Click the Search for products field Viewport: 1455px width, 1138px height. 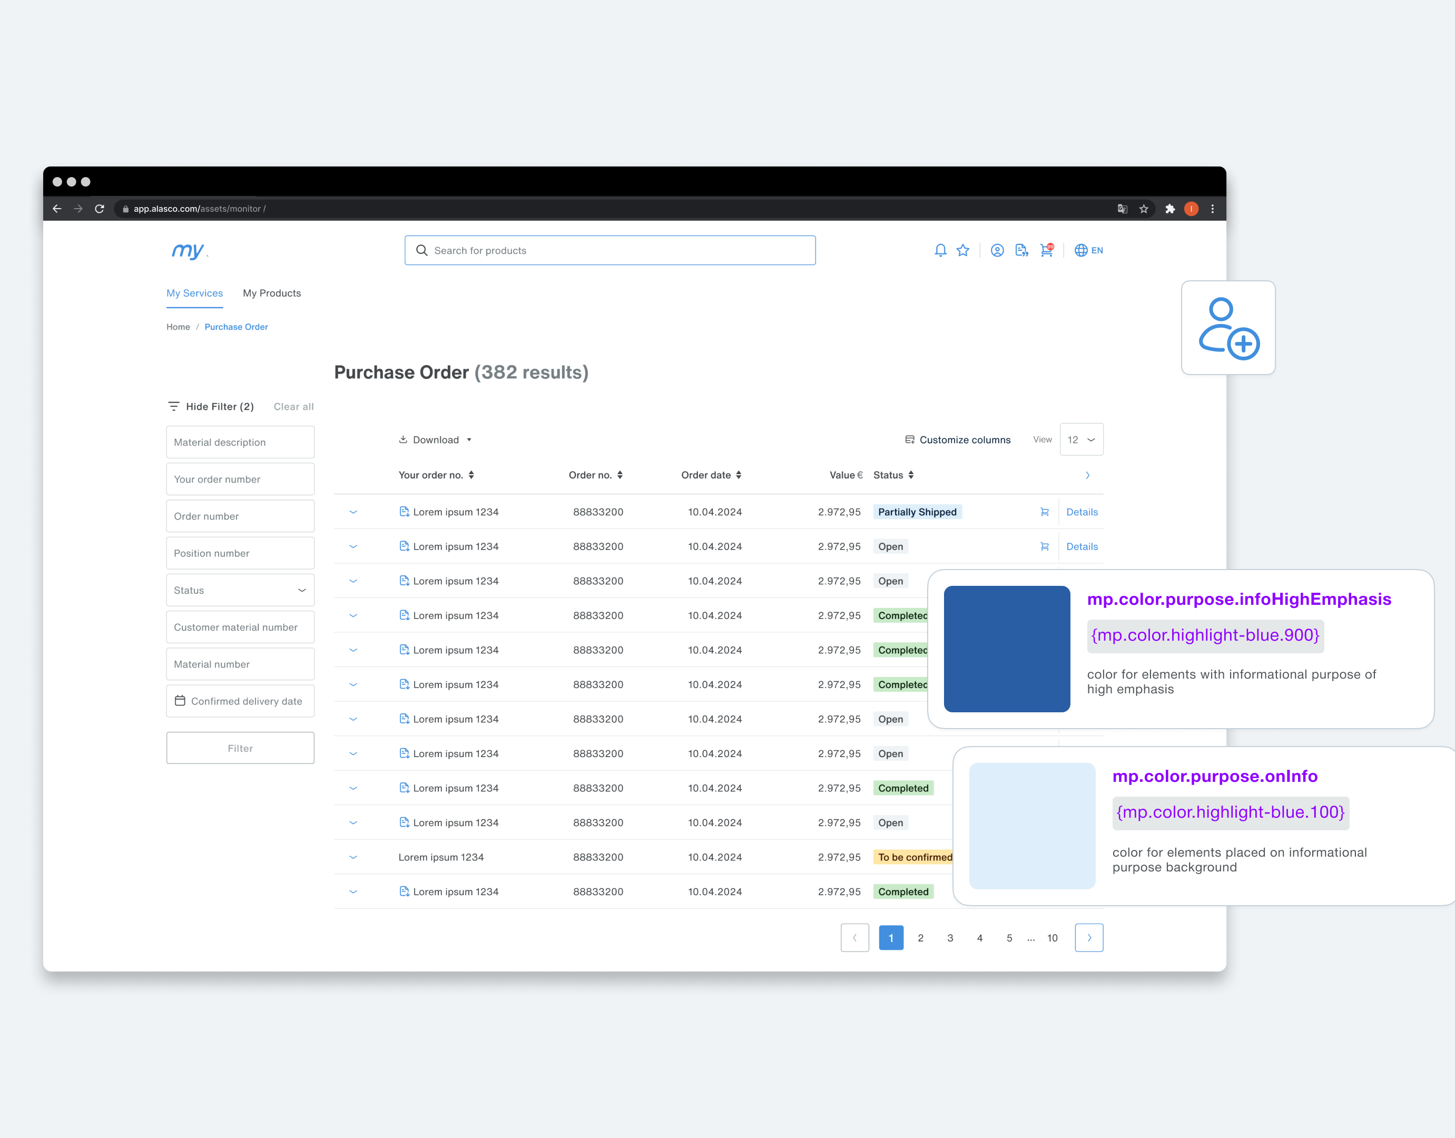pyautogui.click(x=609, y=251)
